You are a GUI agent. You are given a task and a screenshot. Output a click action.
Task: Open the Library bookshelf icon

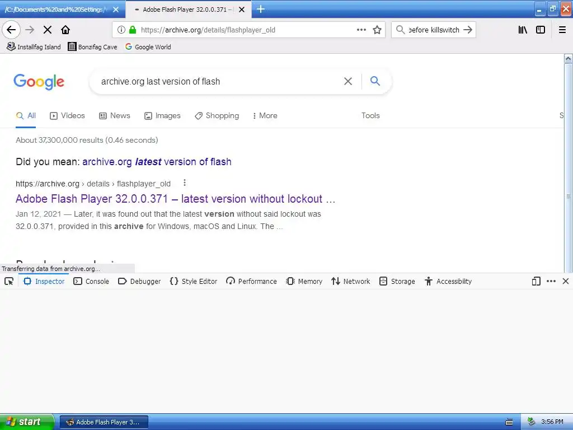coord(523,30)
